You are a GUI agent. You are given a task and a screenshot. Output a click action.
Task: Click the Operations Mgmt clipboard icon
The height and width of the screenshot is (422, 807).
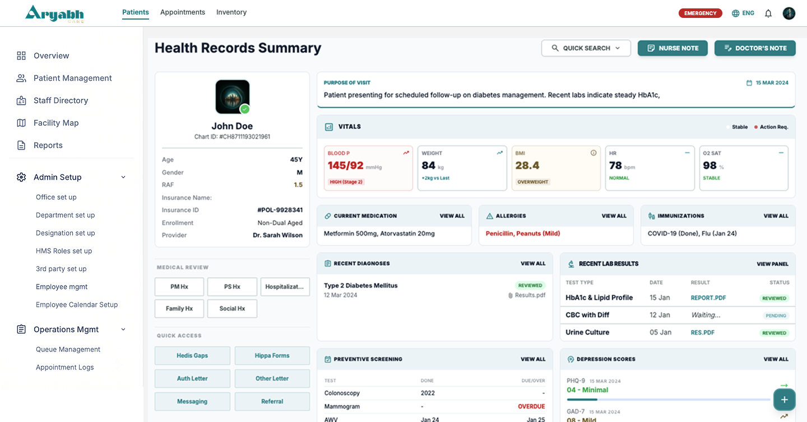tap(21, 329)
